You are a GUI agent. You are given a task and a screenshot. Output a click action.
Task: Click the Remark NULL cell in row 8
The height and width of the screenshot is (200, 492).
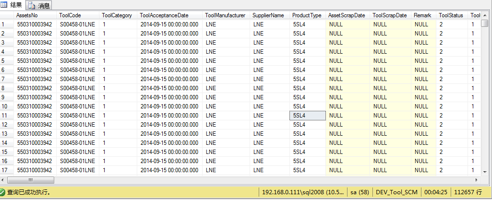(x=423, y=88)
